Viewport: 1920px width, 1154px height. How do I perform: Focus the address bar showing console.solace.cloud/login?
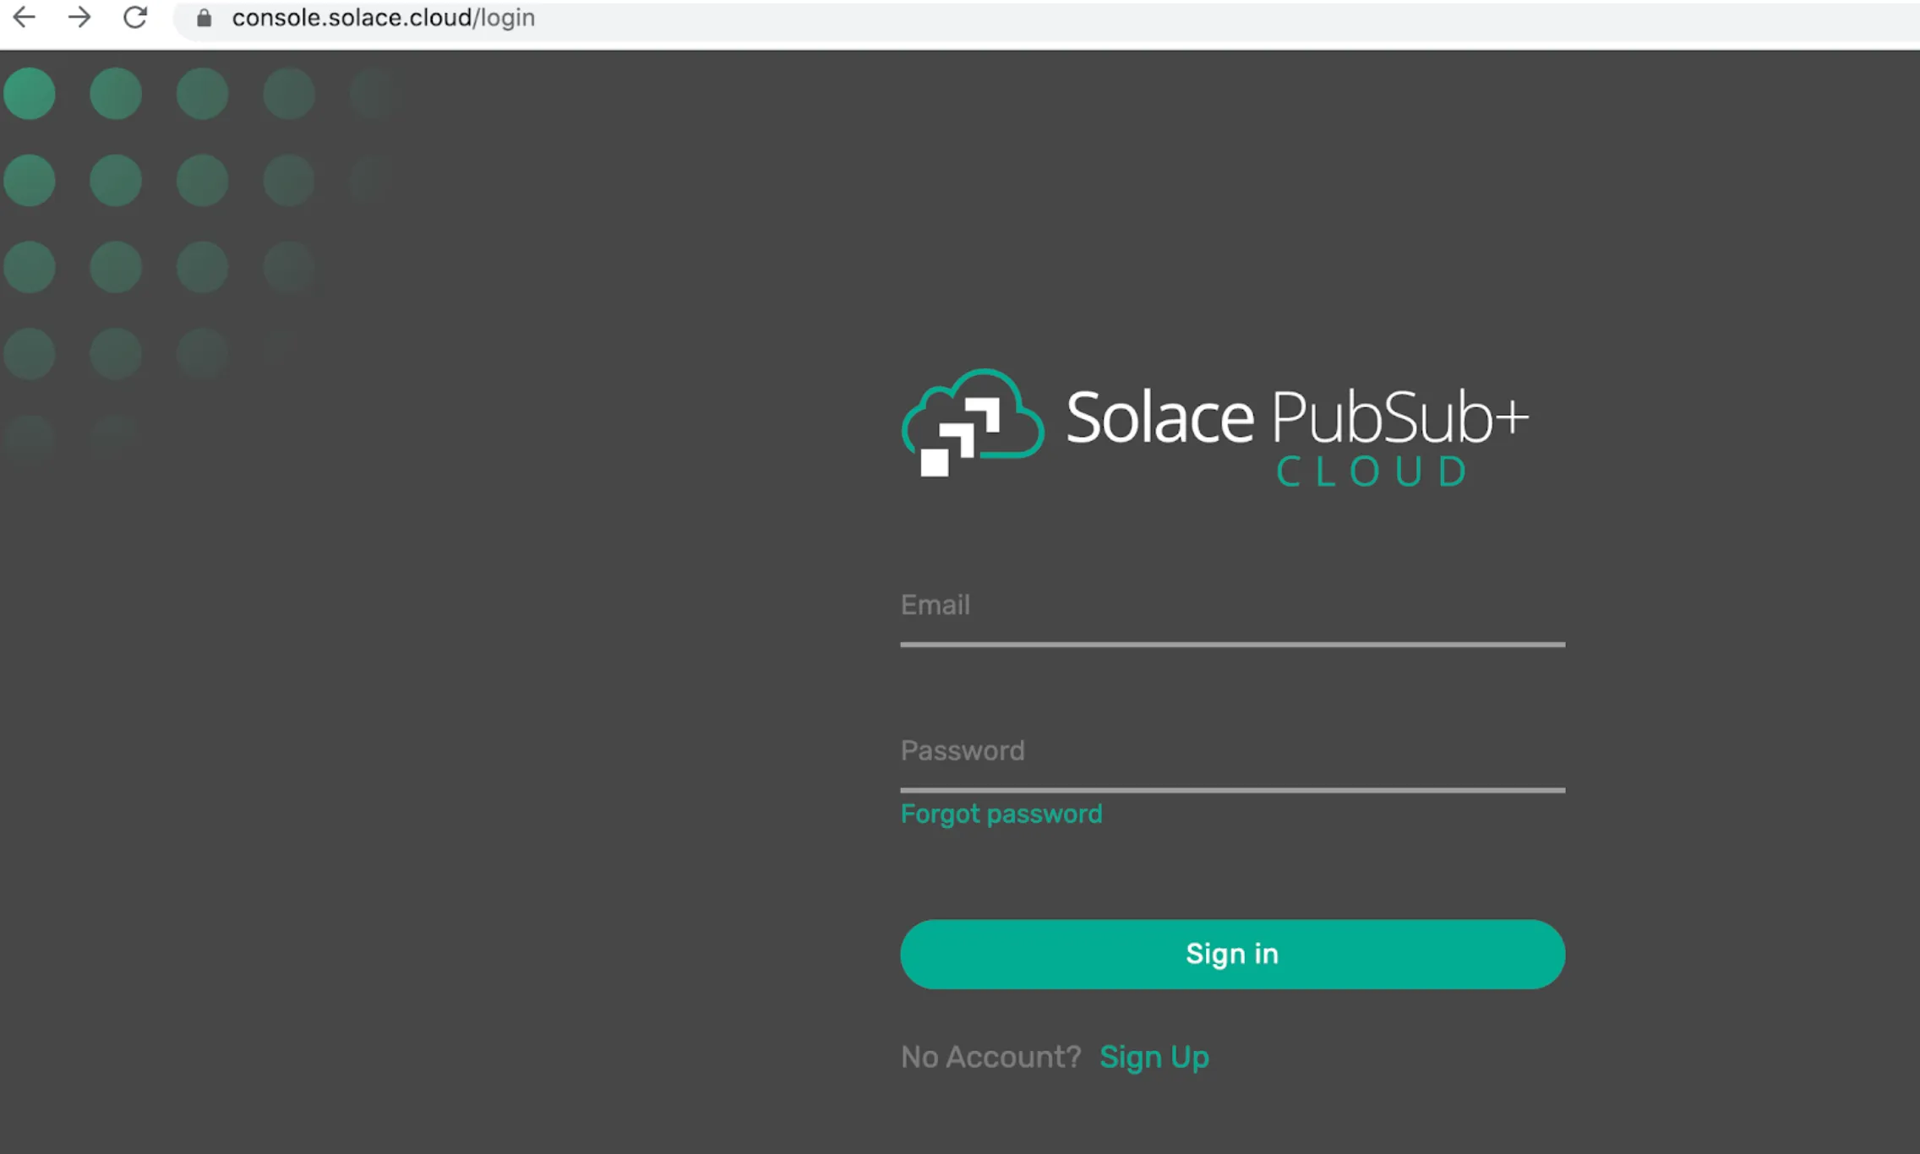pos(1048,18)
